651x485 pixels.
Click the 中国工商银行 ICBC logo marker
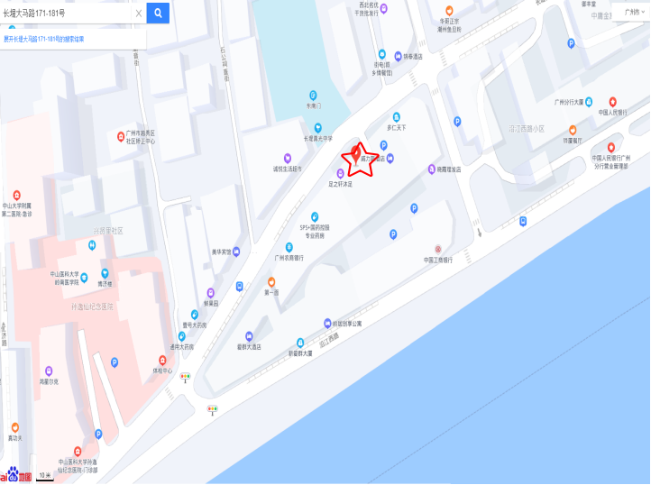click(x=437, y=249)
